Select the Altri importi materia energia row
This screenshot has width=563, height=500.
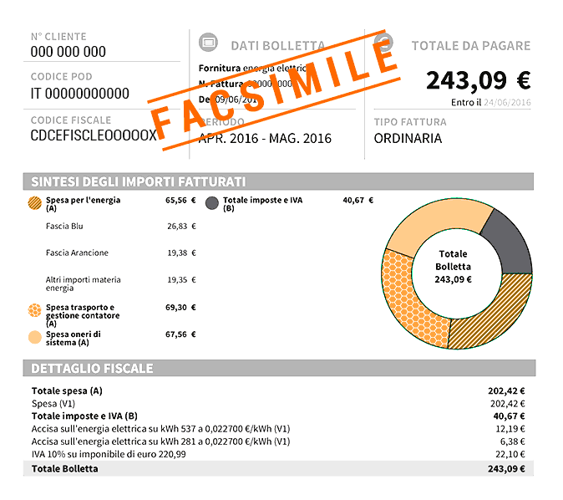(120, 283)
